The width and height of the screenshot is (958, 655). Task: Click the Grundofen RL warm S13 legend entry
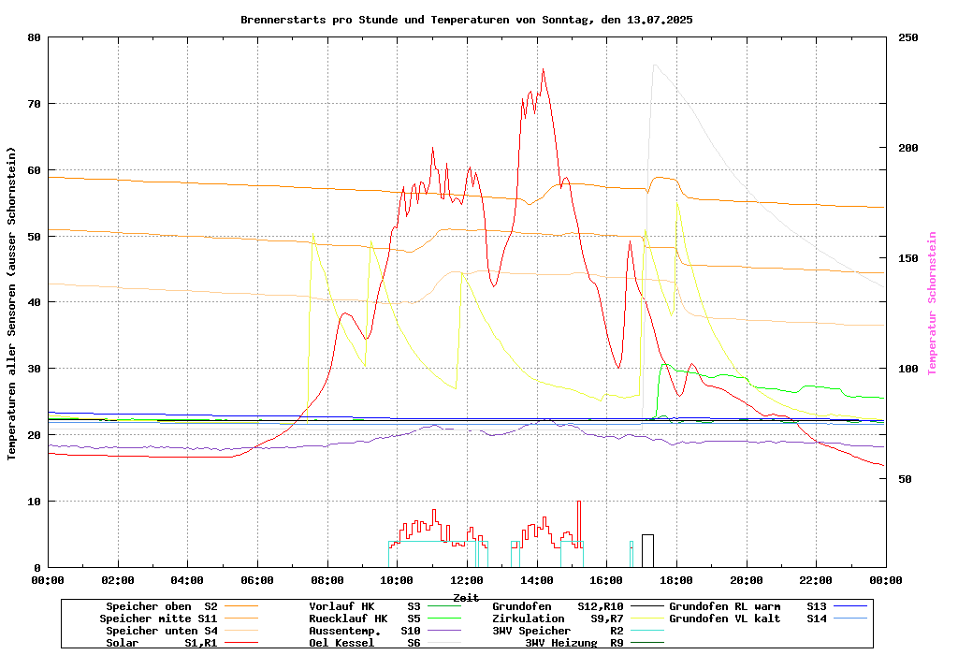748,606
